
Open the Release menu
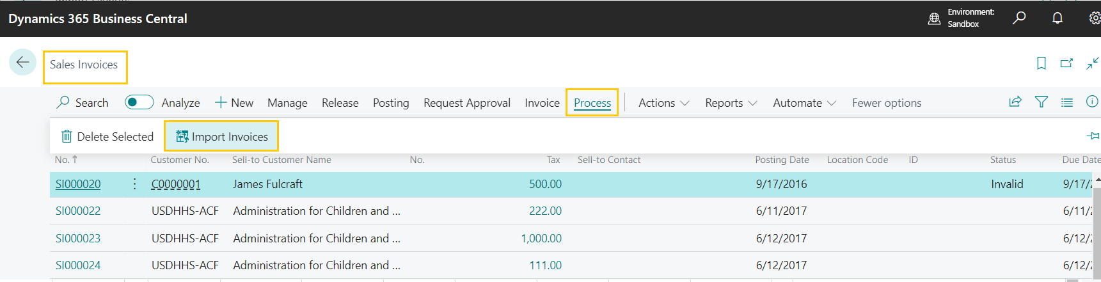click(340, 103)
